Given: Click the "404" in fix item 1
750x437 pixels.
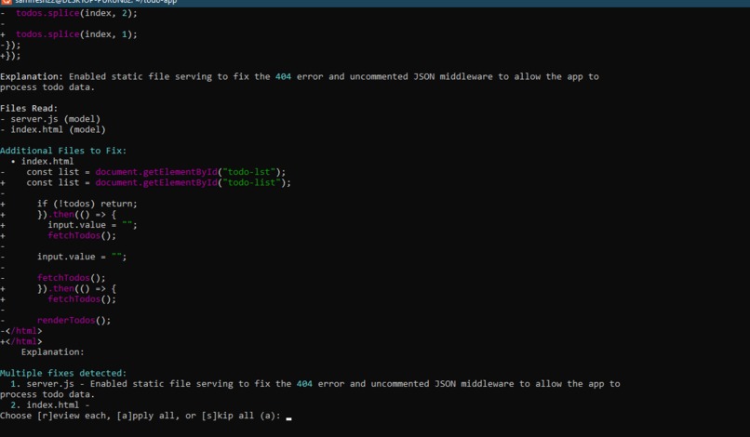Looking at the screenshot, I should pyautogui.click(x=304, y=384).
